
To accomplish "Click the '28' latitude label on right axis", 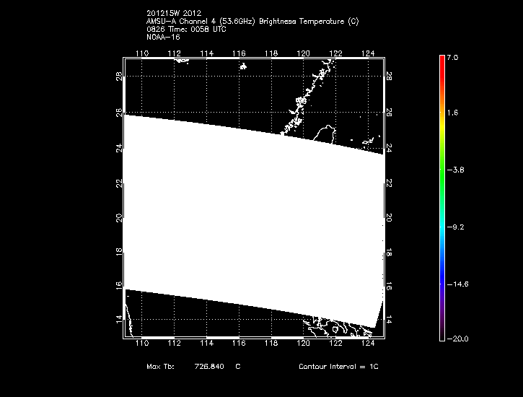I will (x=389, y=77).
